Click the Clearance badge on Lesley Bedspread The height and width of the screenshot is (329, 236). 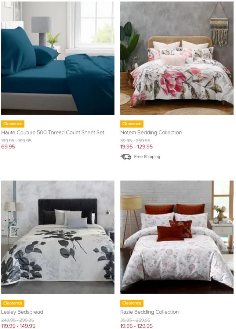[13, 303]
